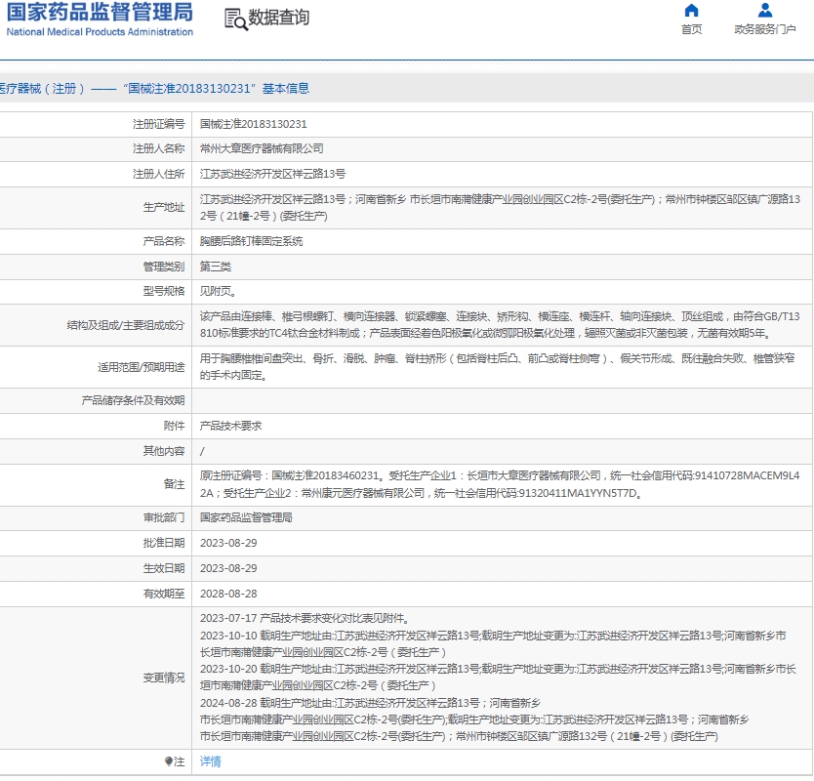Viewport: 814px width, 781px height.
Task: Click registrant name 常州大章医疗器械有限公司
Action: (x=262, y=149)
